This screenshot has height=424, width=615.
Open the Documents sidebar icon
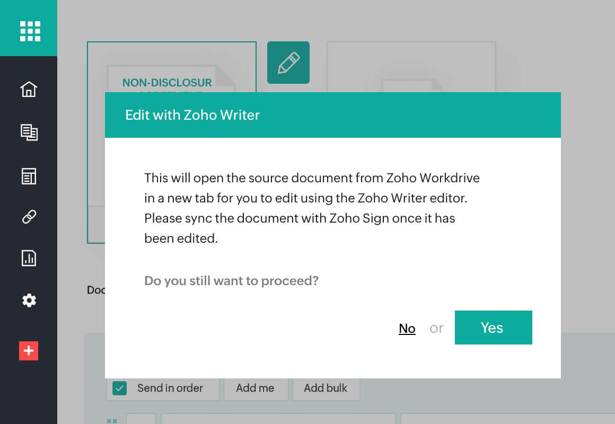(x=29, y=132)
